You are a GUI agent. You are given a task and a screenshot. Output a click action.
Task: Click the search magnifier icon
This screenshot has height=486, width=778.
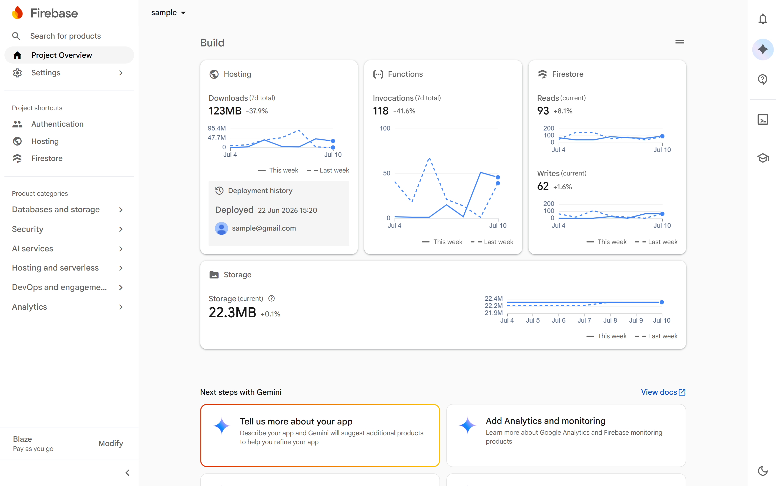(x=16, y=36)
